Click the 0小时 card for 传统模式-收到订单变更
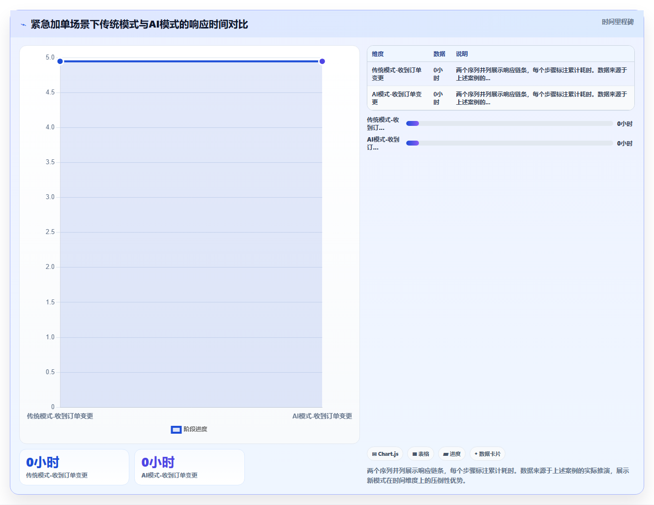Image resolution: width=654 pixels, height=505 pixels. click(74, 467)
